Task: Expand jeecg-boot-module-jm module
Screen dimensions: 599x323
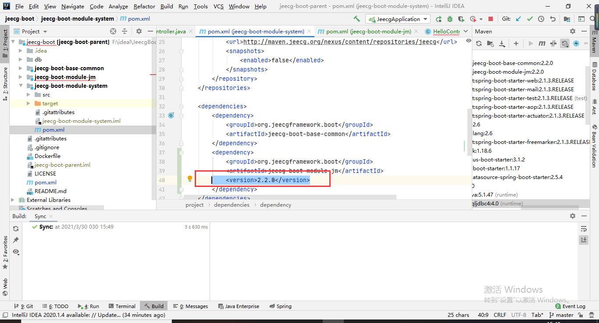Action: click(x=21, y=77)
